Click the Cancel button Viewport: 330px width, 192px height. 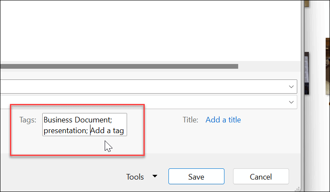point(261,177)
